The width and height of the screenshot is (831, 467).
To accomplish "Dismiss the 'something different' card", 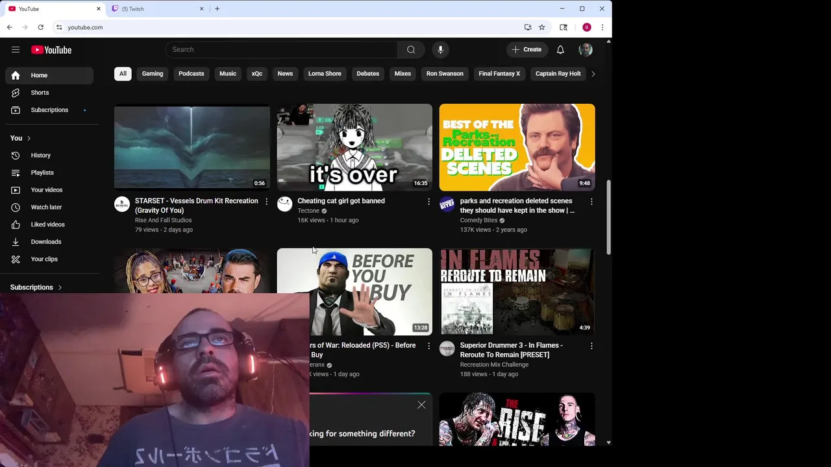I will pos(421,405).
